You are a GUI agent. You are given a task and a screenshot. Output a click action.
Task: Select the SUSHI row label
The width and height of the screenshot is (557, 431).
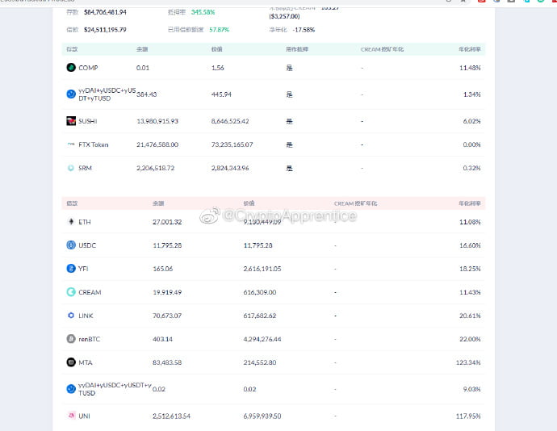[88, 121]
